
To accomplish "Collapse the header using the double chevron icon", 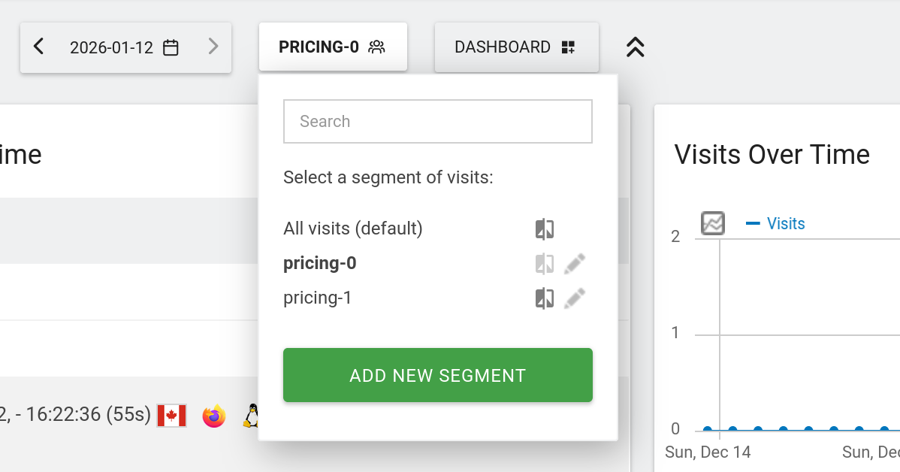I will point(635,47).
